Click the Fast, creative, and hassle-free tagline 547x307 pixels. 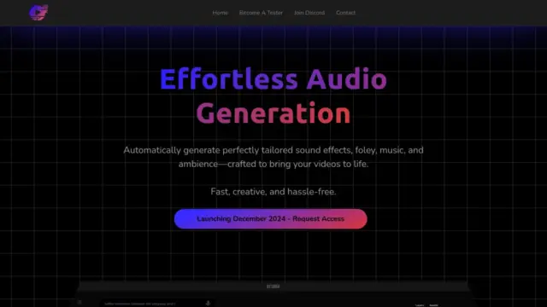click(273, 192)
